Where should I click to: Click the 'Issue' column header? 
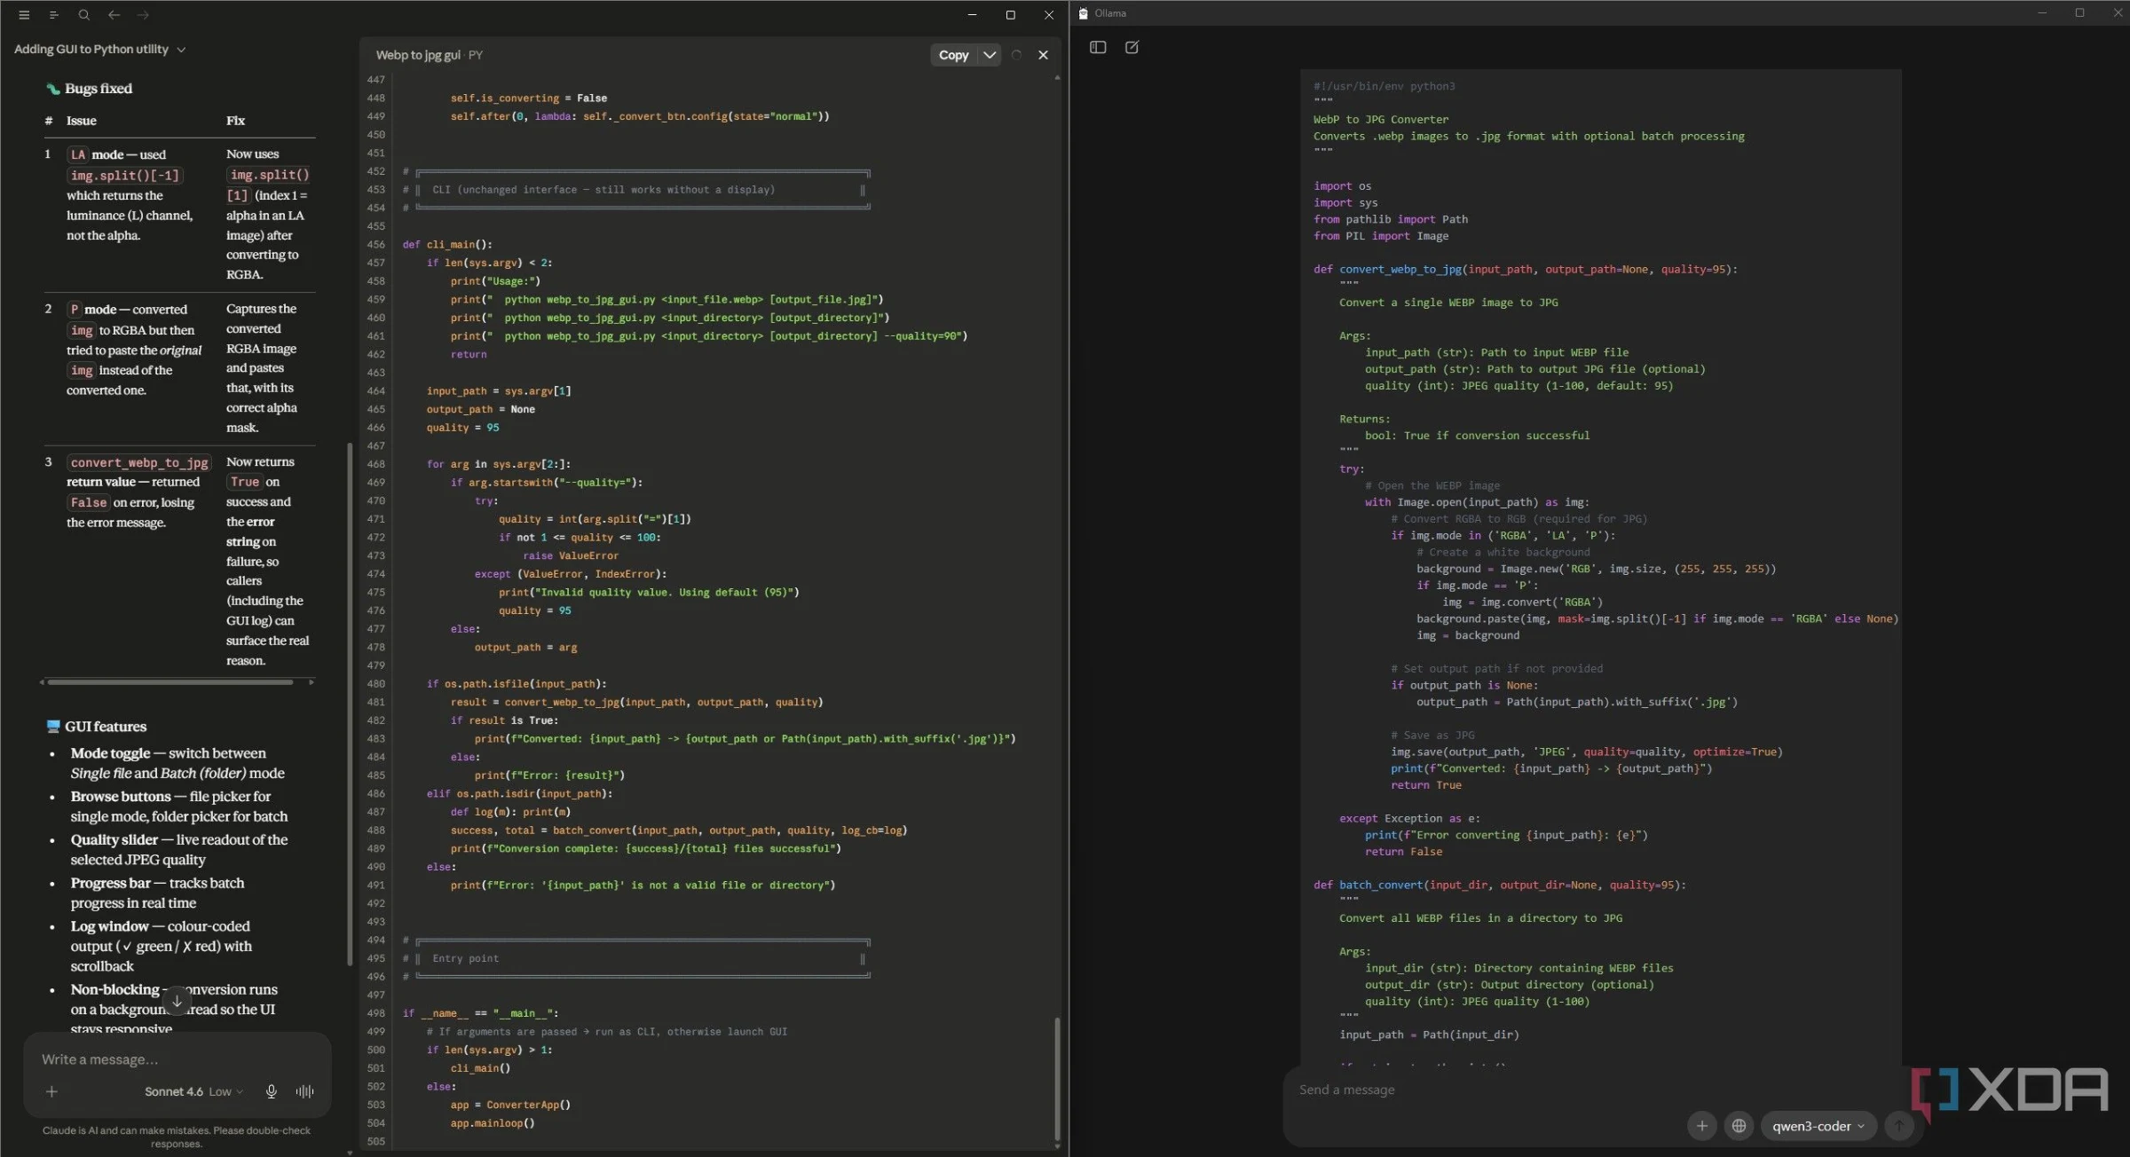(x=82, y=121)
